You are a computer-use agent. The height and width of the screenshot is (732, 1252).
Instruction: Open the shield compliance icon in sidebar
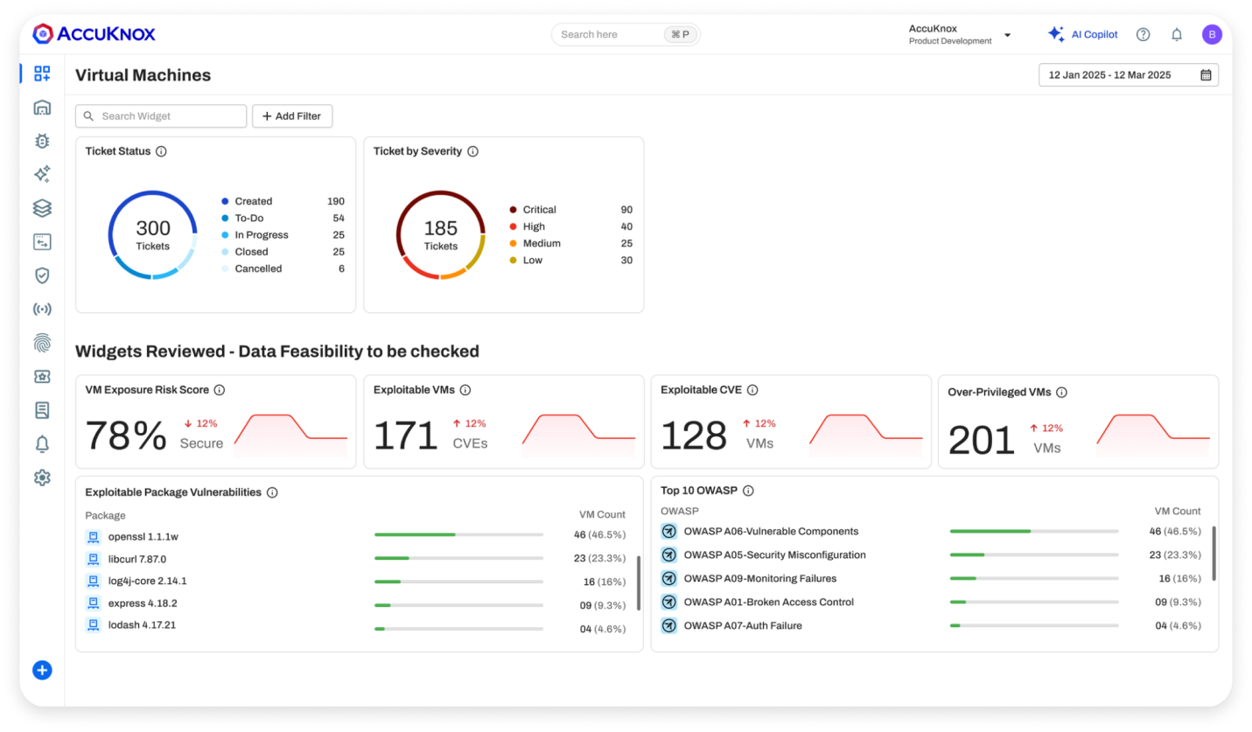[41, 275]
